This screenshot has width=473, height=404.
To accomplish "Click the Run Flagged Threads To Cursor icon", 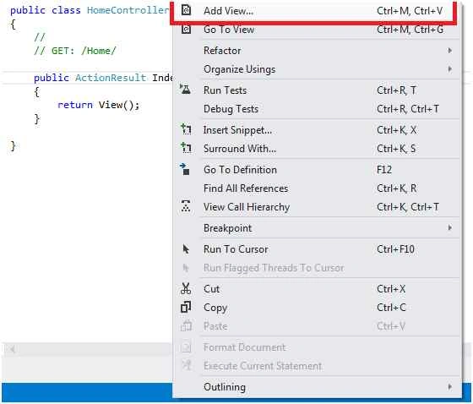I will tap(186, 268).
